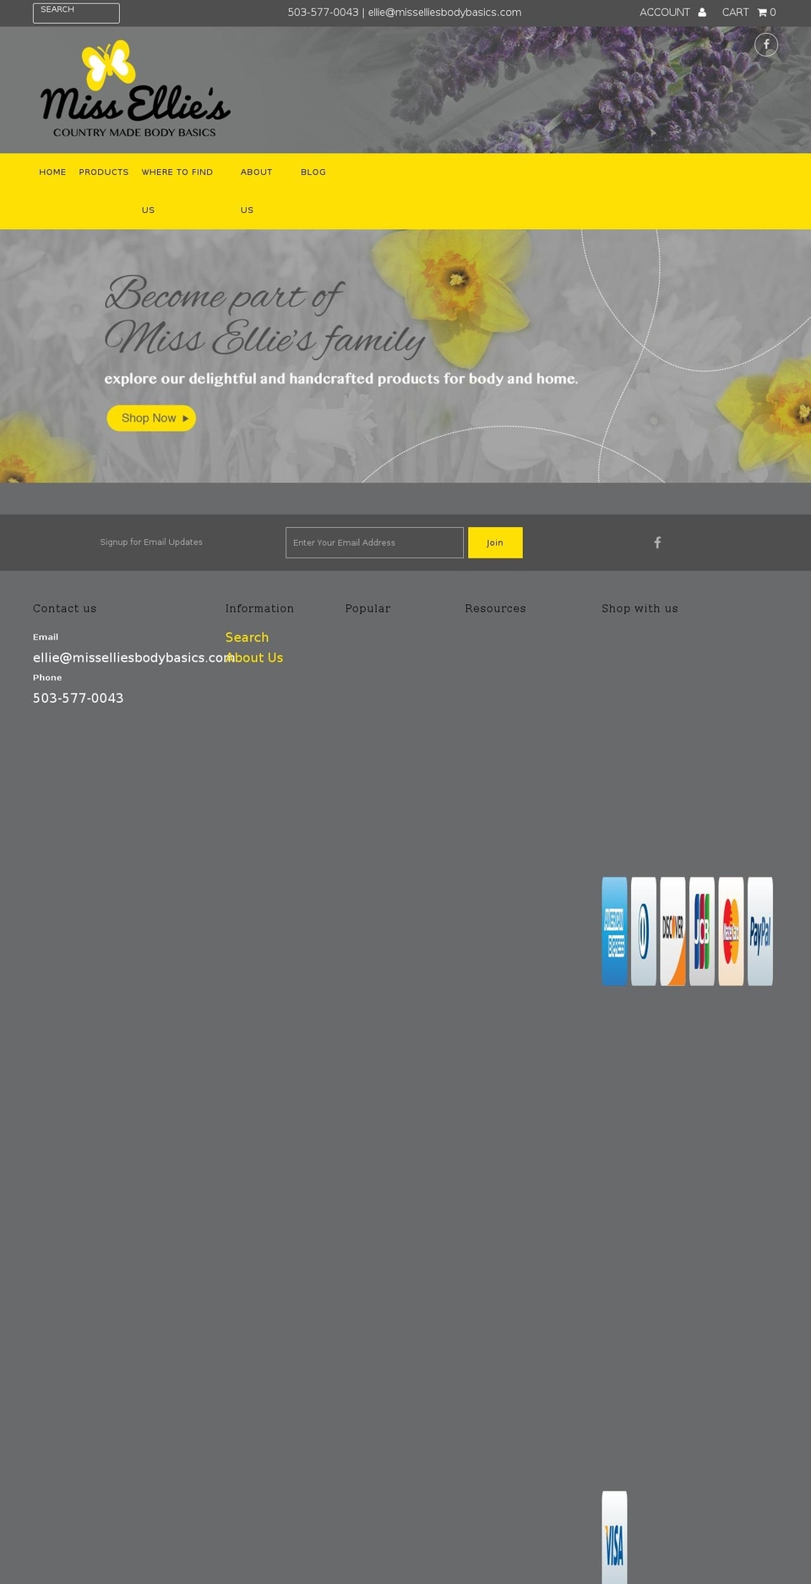The height and width of the screenshot is (1584, 811).
Task: Click the MasterCard payment icon
Action: (731, 931)
